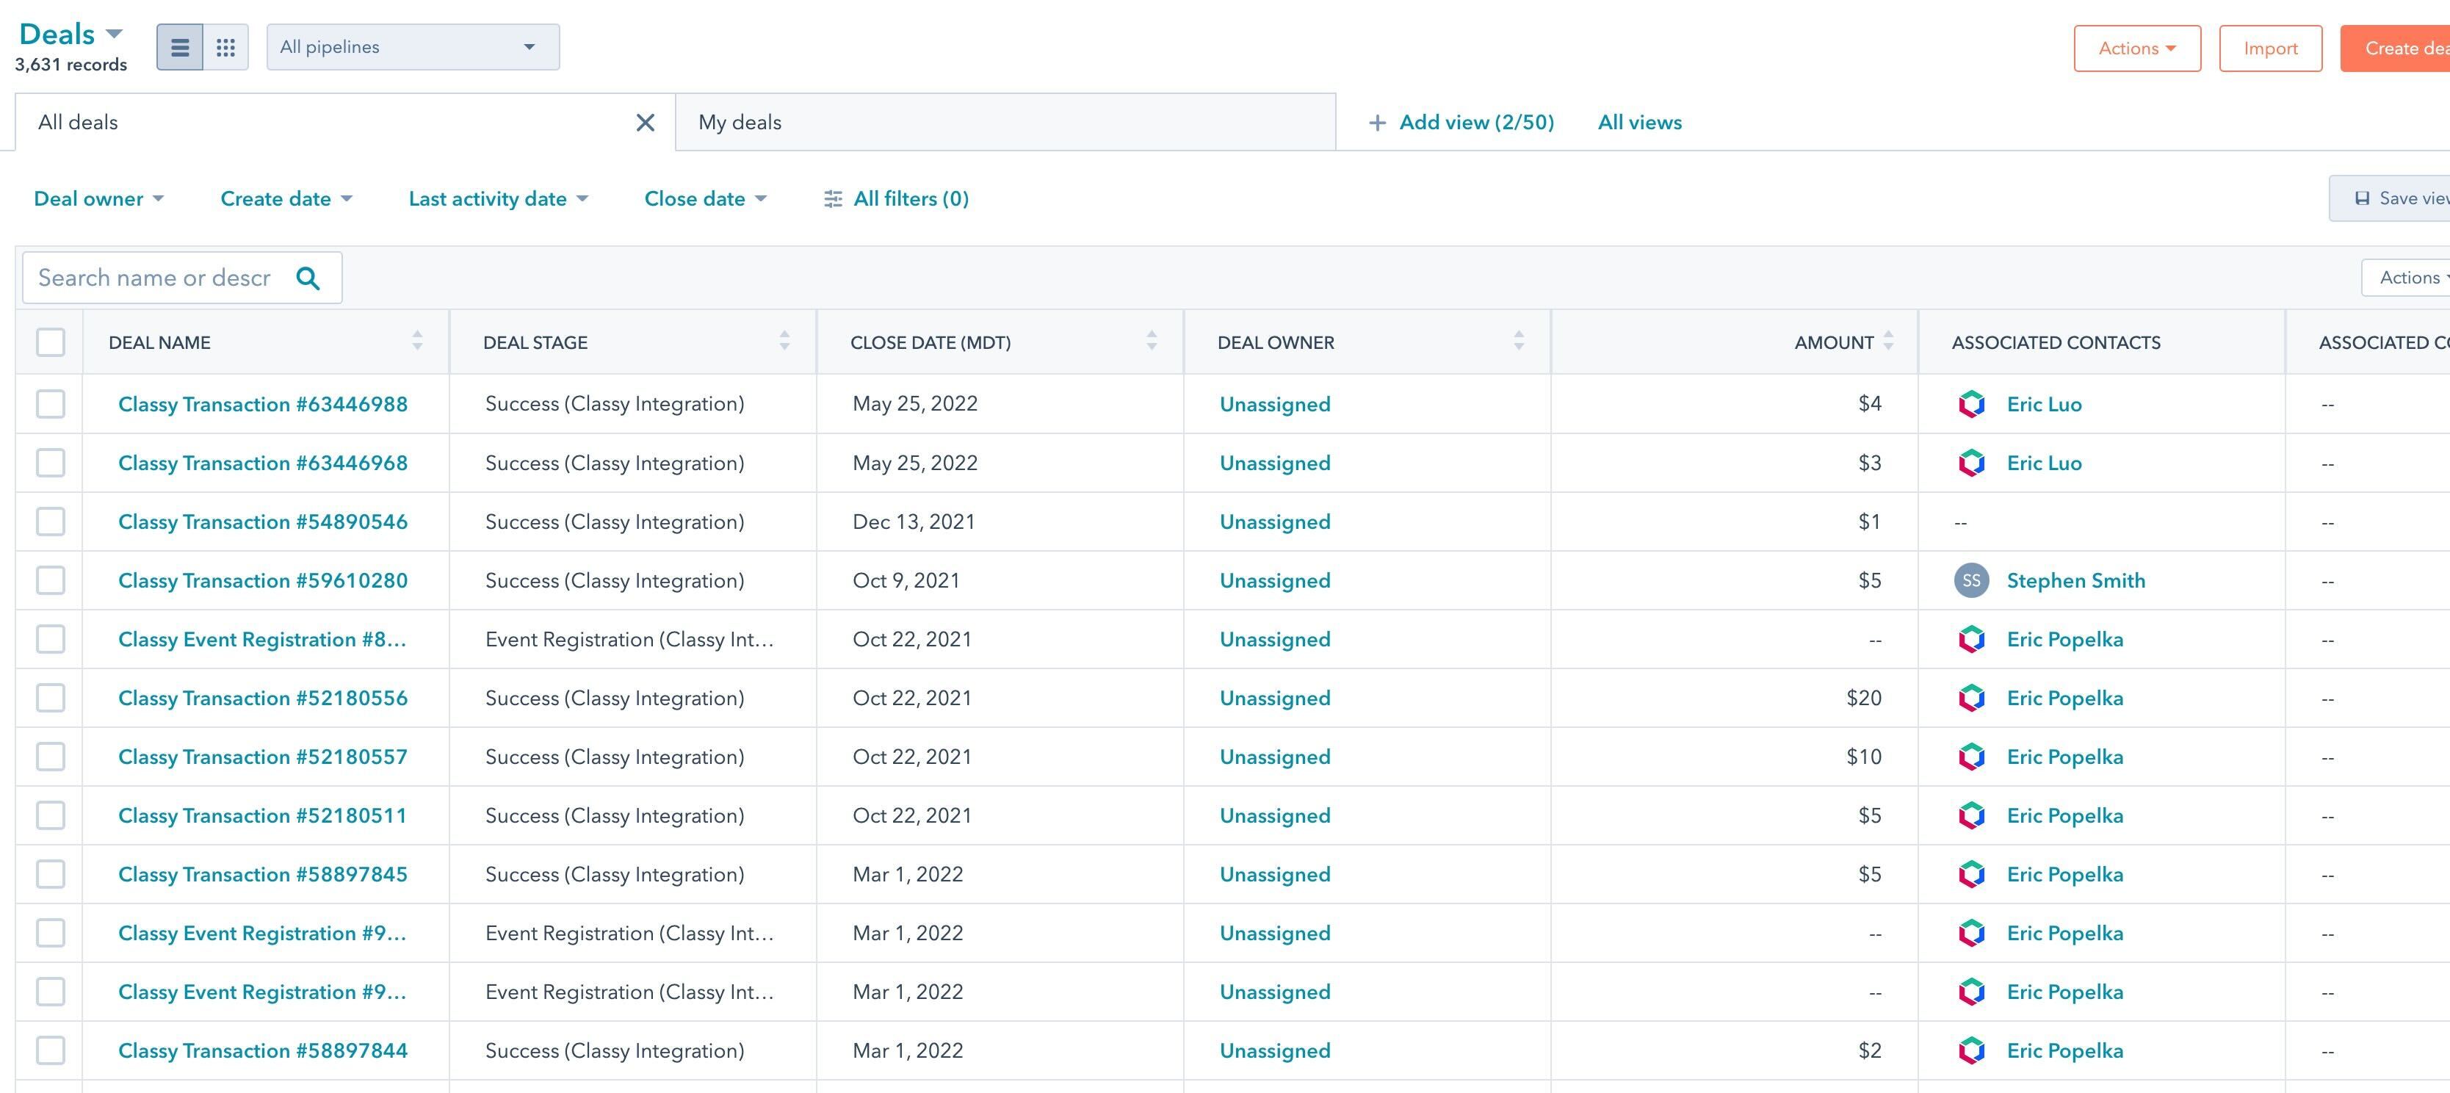Switch to board grid view icon
Screen dimensions: 2450x1093
coord(225,48)
